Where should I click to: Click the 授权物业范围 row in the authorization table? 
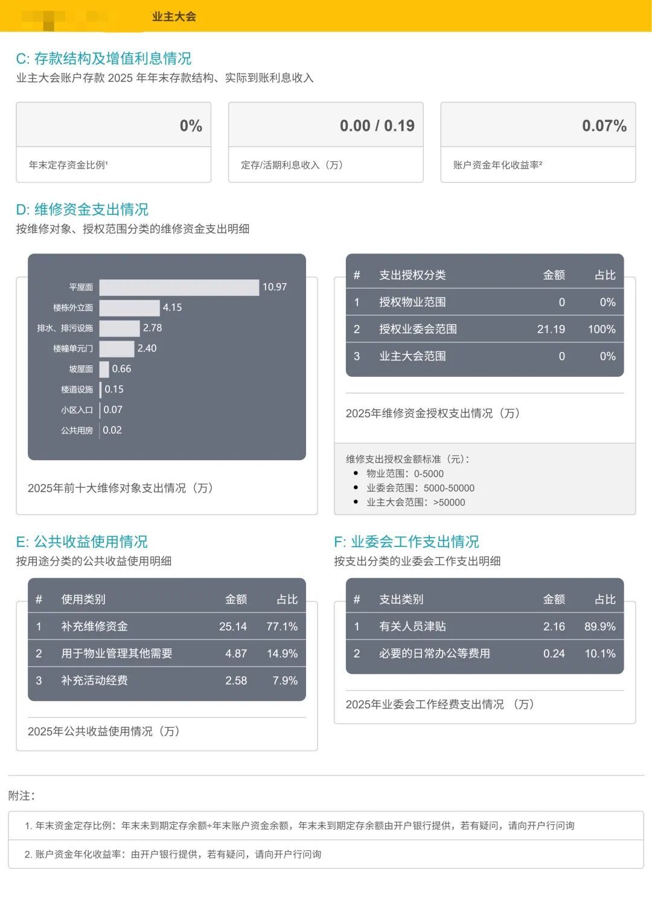coord(484,302)
